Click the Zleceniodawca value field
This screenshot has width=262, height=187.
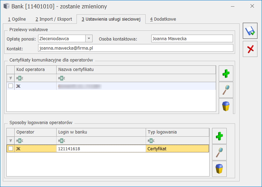[62, 38]
